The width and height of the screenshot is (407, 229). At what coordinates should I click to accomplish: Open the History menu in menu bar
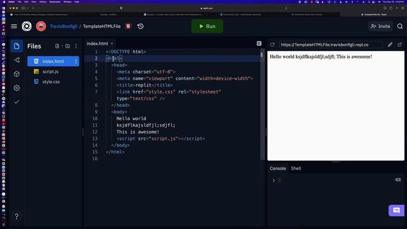coord(43,2)
